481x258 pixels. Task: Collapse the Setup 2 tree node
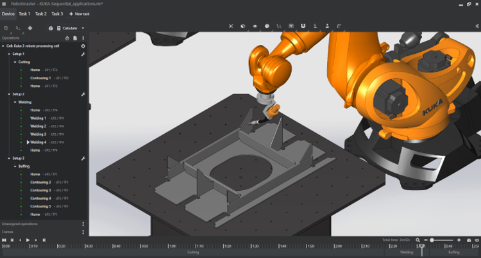point(9,94)
